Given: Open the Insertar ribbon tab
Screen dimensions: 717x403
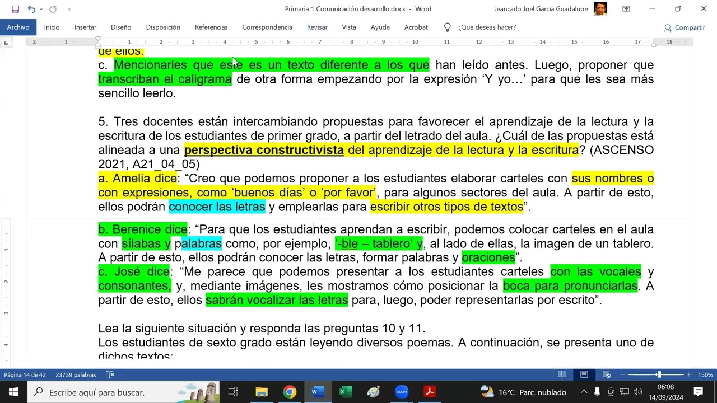Looking at the screenshot, I should (x=85, y=27).
